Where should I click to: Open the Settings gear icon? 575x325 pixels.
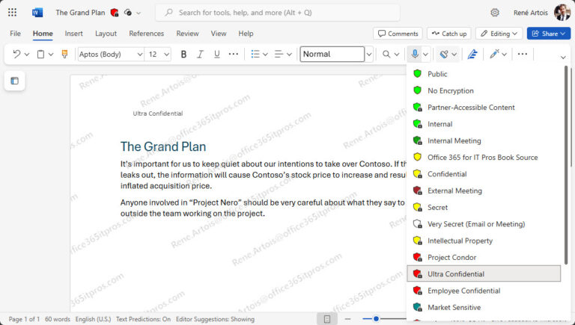495,13
